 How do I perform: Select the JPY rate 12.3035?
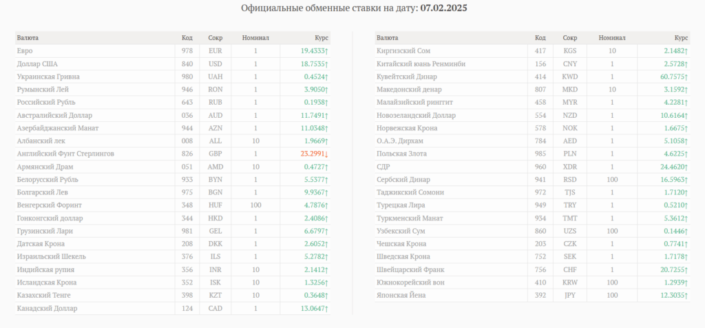point(674,295)
